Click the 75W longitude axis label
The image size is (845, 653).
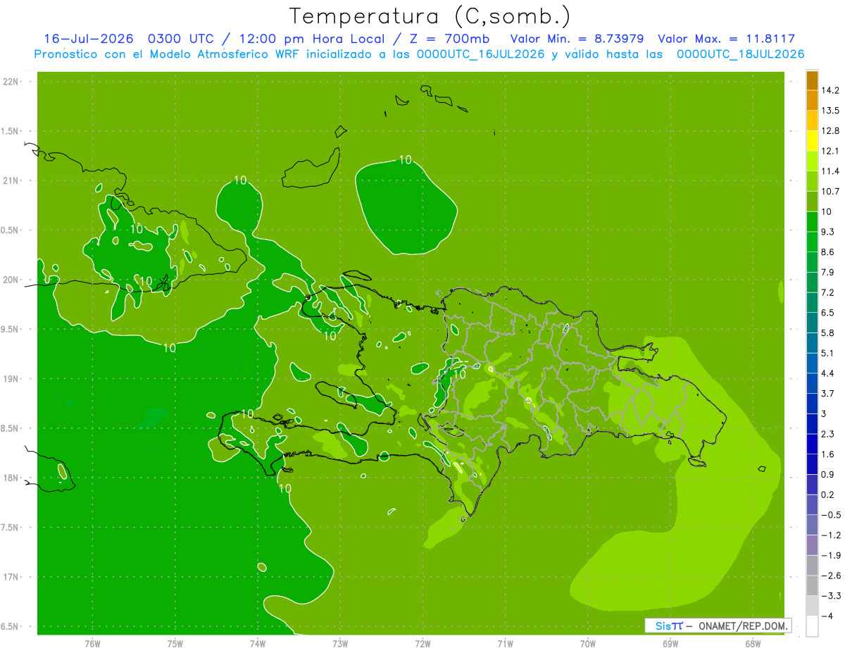click(175, 643)
